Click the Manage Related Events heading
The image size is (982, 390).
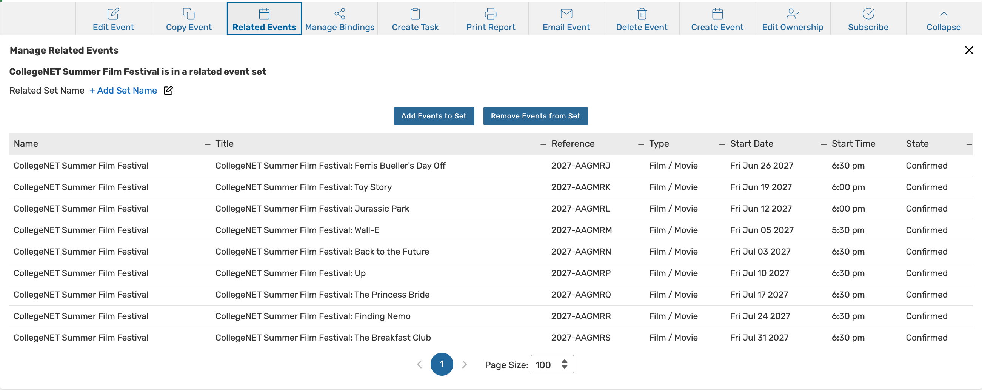64,50
